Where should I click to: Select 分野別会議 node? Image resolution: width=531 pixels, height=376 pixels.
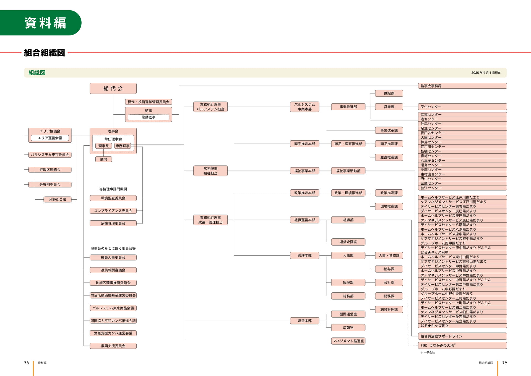pos(58,199)
